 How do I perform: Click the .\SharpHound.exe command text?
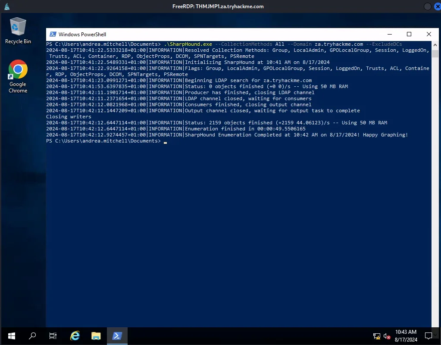point(188,44)
